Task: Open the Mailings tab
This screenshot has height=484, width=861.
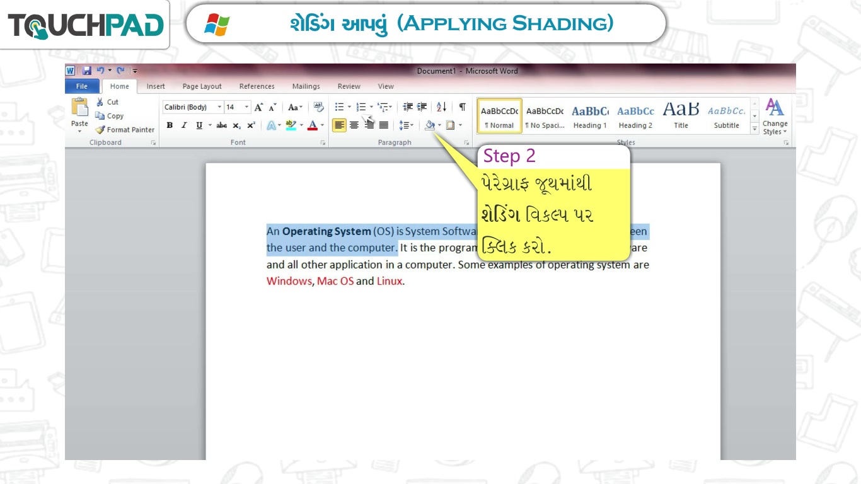Action: point(306,86)
